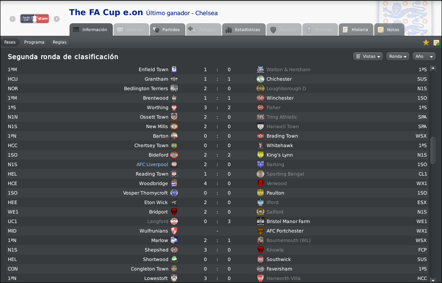
Task: Switch to the Estadísticas tab
Action: coord(244,30)
